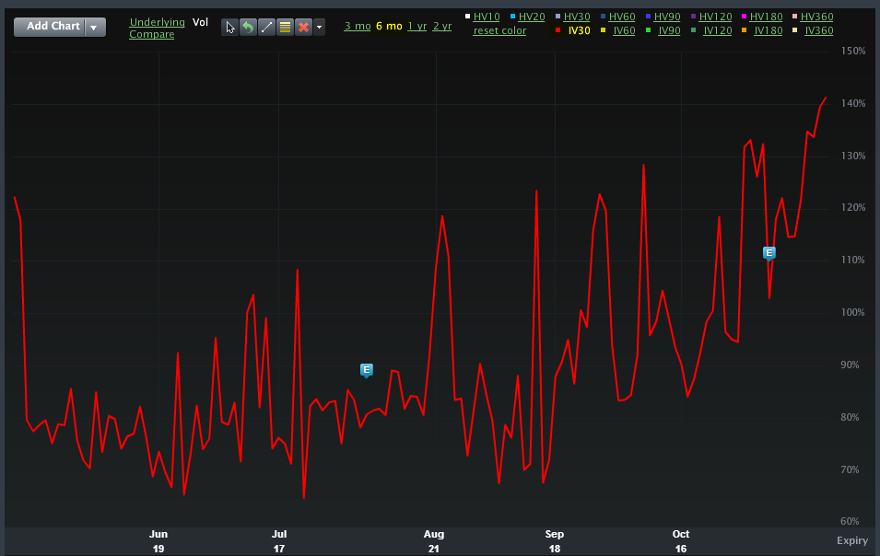Viewport: 880px width, 556px height.
Task: Click the Oct 16 expiry date label
Action: point(681,541)
